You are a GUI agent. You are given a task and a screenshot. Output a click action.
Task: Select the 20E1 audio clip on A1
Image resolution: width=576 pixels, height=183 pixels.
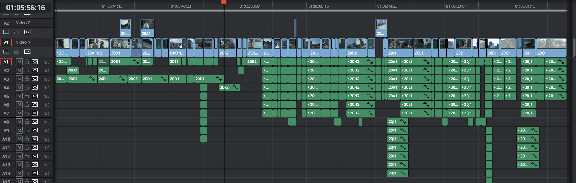click(175, 62)
